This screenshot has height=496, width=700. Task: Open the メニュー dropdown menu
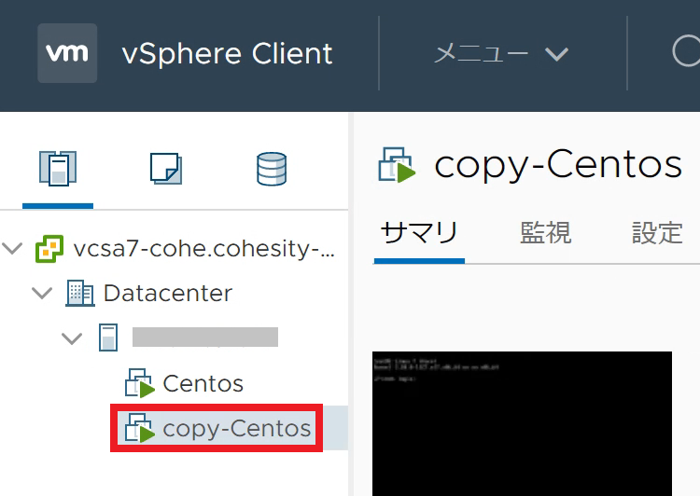(501, 54)
